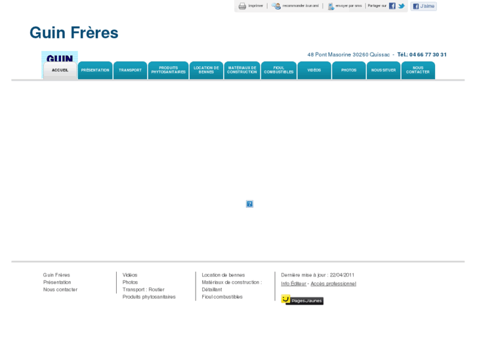Click recommander à un ami link
The height and width of the screenshot is (357, 477).
301,6
